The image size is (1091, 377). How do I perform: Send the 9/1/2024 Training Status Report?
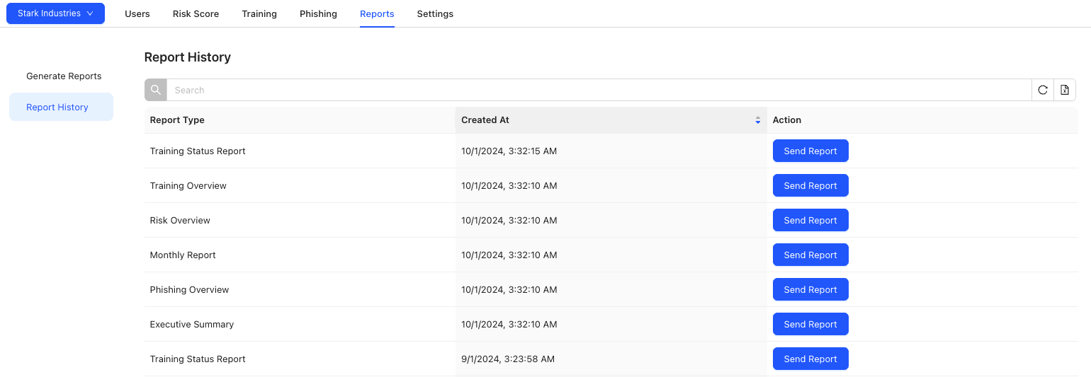point(810,359)
